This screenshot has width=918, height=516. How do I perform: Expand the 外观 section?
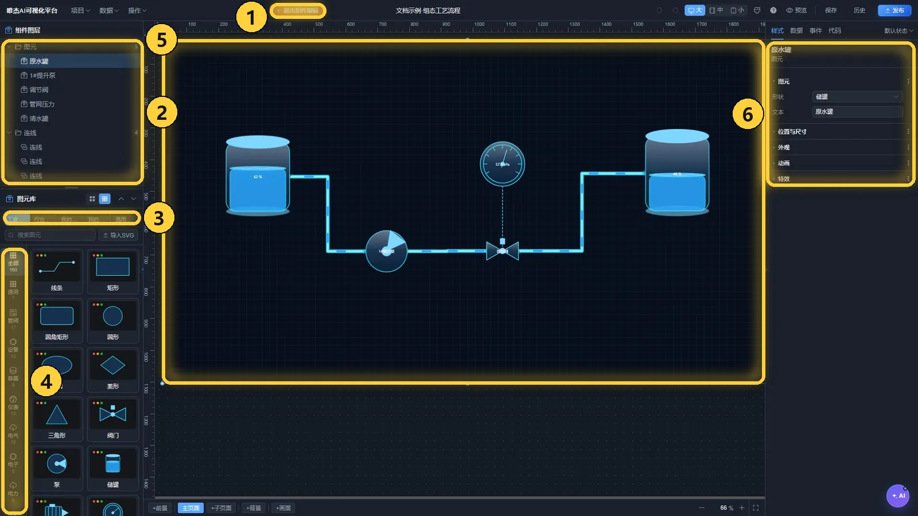tap(841, 147)
